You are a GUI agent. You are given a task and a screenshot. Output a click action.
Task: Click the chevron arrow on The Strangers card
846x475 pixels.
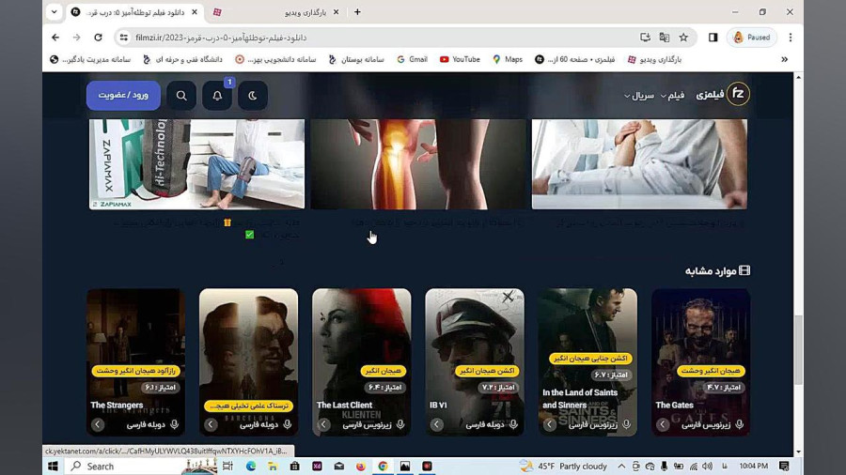pyautogui.click(x=98, y=424)
